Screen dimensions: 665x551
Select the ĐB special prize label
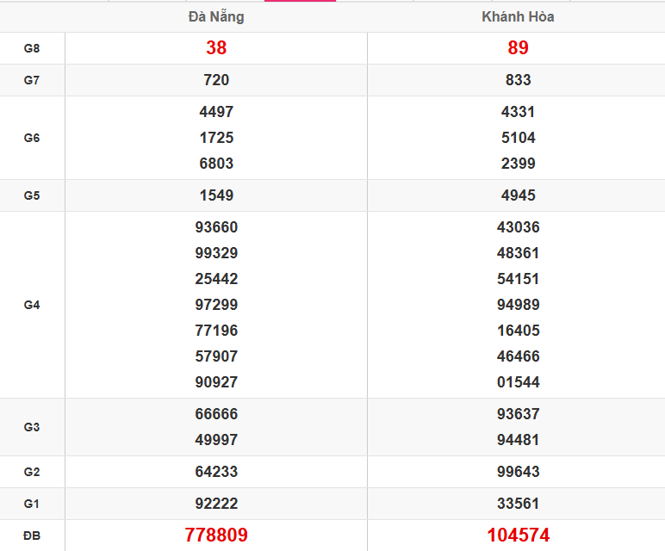pos(32,536)
